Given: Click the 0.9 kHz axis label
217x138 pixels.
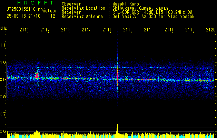Looking at the screenshot, I should click(x=3, y=80).
